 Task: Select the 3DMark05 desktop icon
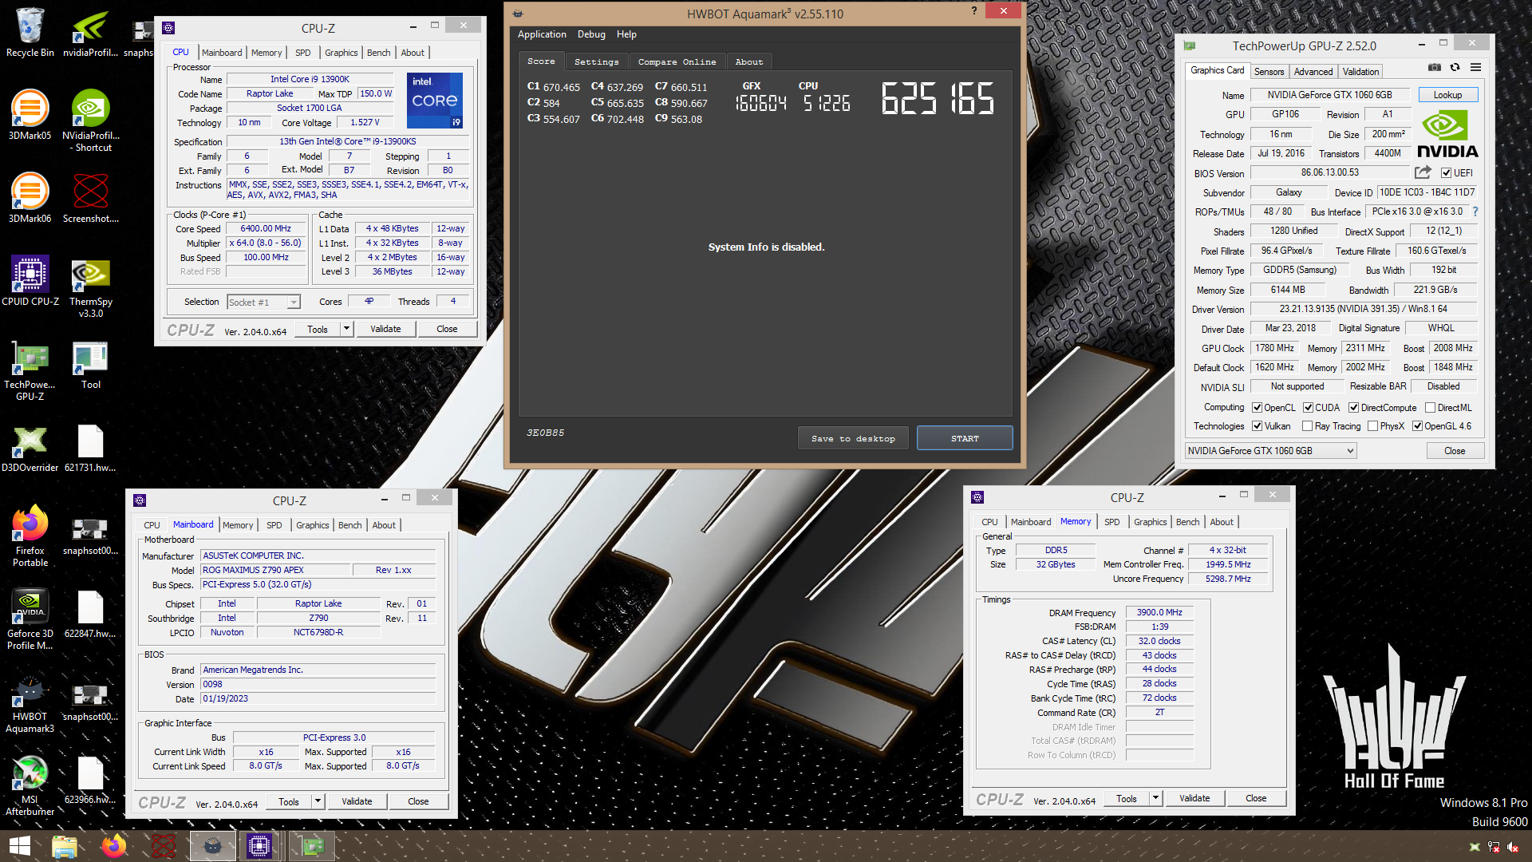click(x=30, y=115)
